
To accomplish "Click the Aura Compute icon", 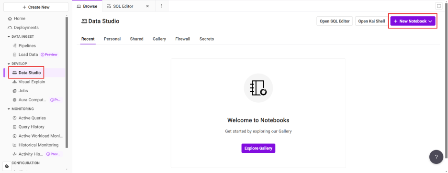I will click(x=15, y=100).
